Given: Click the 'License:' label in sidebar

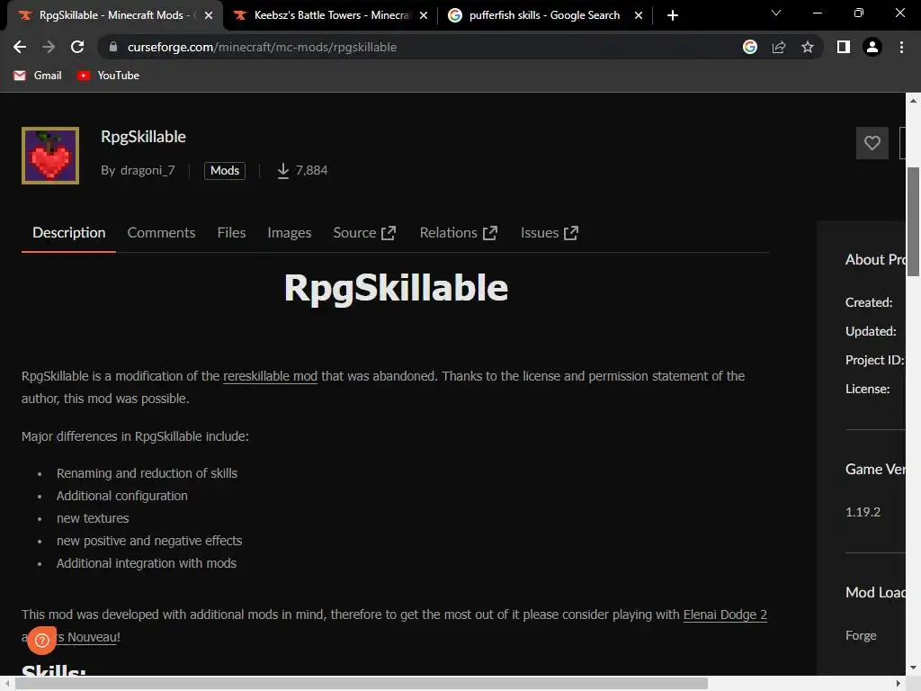Looking at the screenshot, I should 868,389.
